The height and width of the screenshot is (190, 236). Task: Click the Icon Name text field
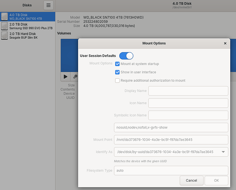coord(188,103)
